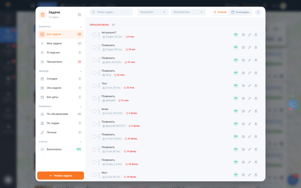
Task: Complete the task linked to Петр
Action: tap(94, 73)
